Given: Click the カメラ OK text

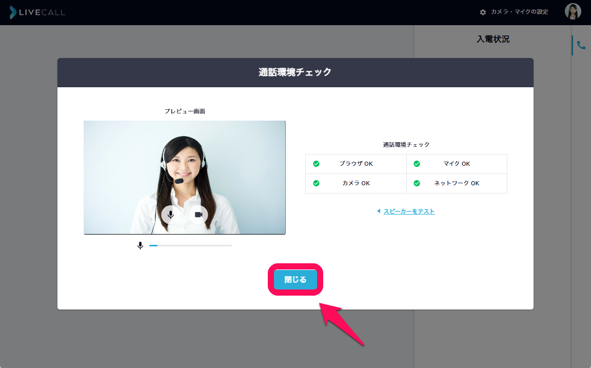Looking at the screenshot, I should point(356,183).
